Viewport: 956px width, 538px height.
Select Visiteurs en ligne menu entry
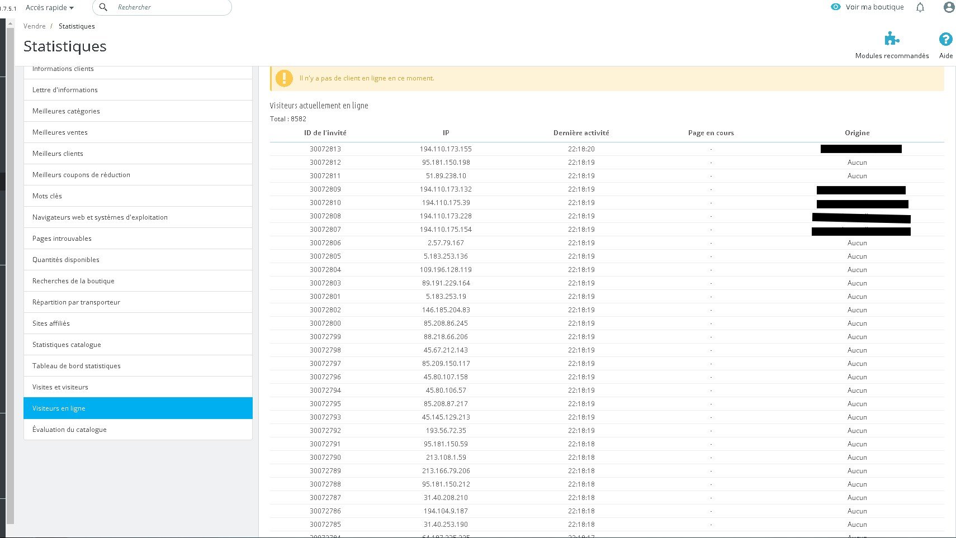[x=138, y=408]
